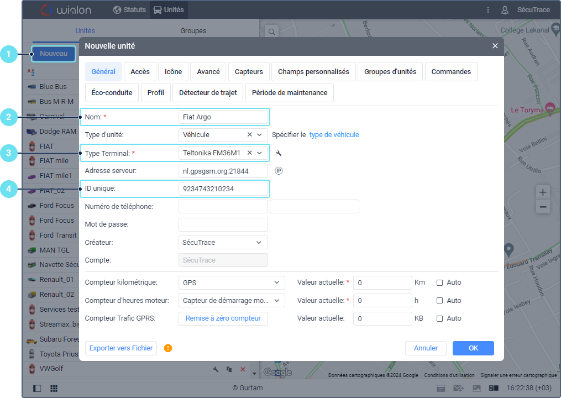Enable Auto for Compteur d'heures moteur

(x=440, y=301)
